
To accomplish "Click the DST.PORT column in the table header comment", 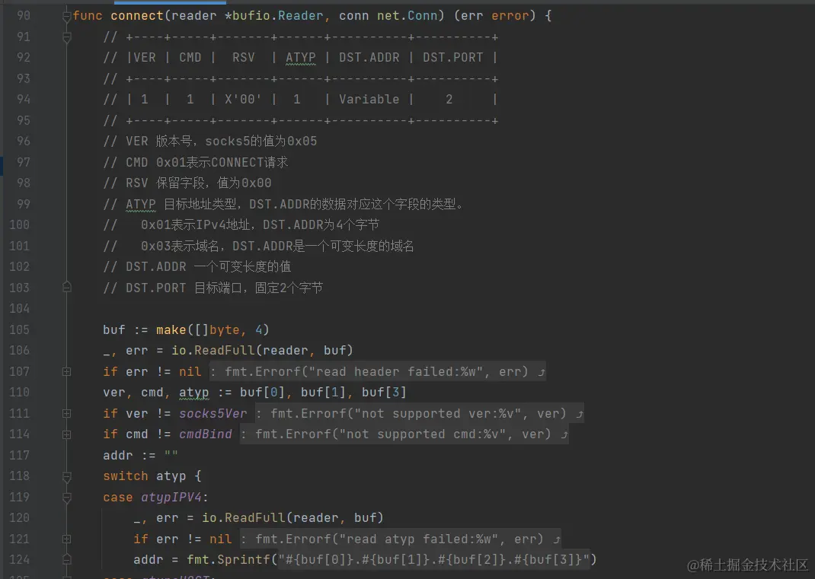I will 452,58.
